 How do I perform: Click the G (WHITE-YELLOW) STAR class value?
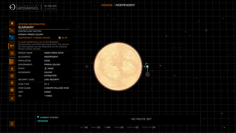[56, 88]
